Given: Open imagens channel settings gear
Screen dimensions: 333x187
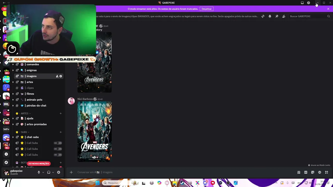Looking at the screenshot, I should pos(61,76).
